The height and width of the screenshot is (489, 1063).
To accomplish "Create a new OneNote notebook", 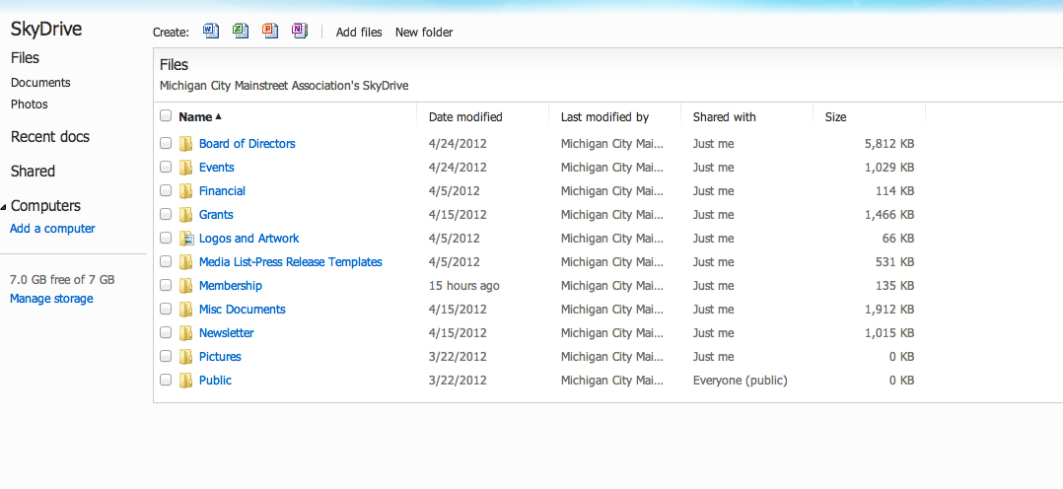I will 299,32.
